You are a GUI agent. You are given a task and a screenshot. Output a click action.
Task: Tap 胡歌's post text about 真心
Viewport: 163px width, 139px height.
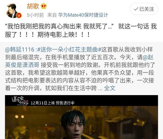click(81, 30)
